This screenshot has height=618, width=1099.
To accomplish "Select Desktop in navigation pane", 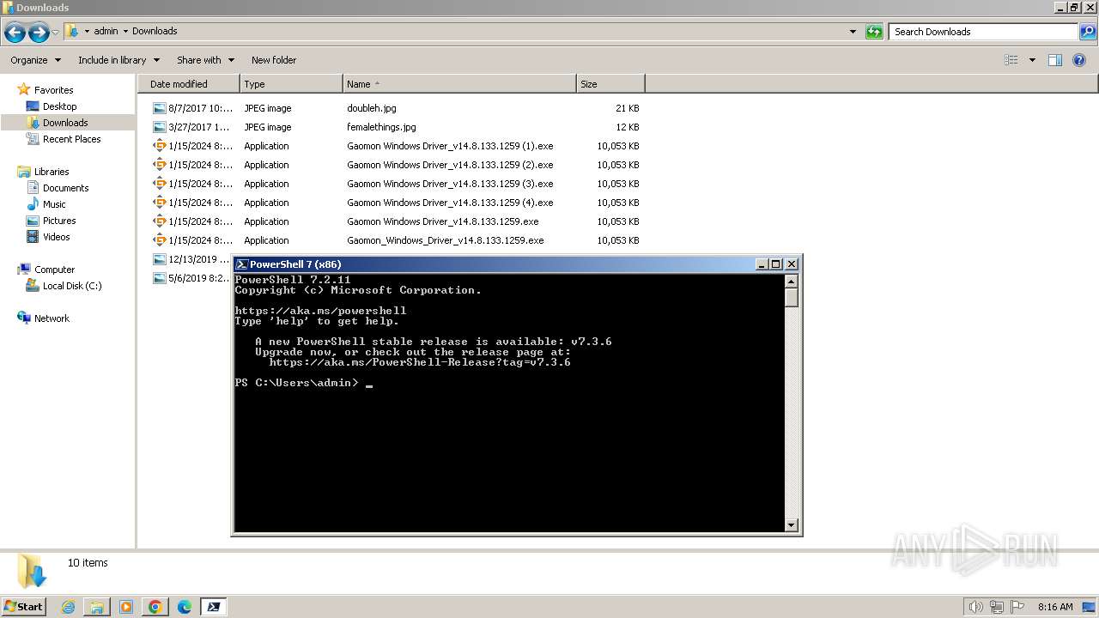I will (x=59, y=106).
